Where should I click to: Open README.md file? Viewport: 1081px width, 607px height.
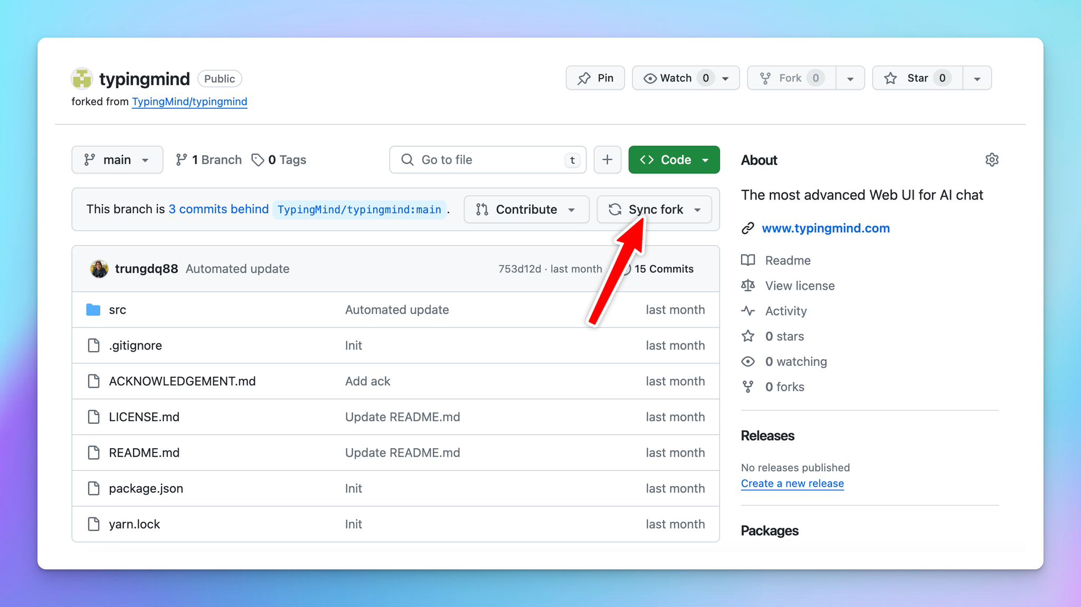click(144, 453)
